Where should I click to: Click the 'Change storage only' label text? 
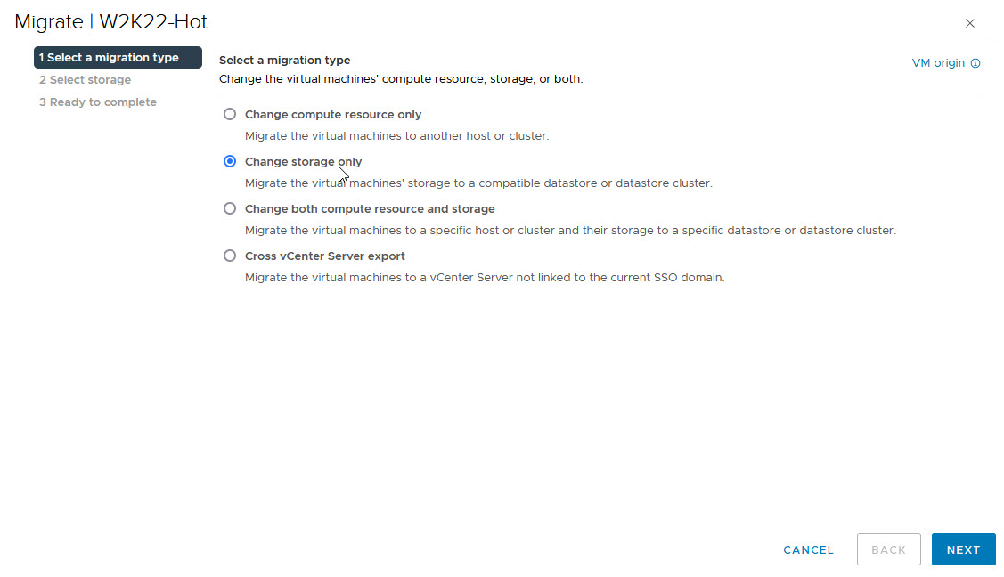pos(303,162)
